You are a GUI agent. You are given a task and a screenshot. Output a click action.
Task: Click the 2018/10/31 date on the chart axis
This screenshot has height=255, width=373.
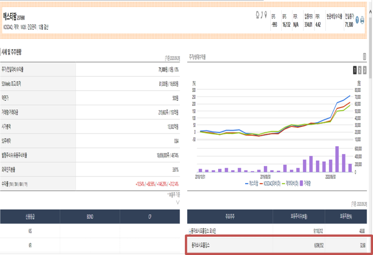(200, 177)
